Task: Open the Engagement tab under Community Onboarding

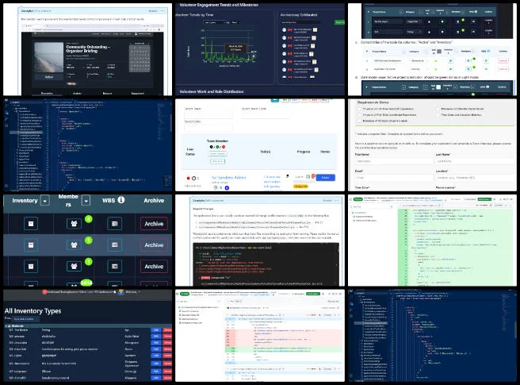Action: [137, 94]
